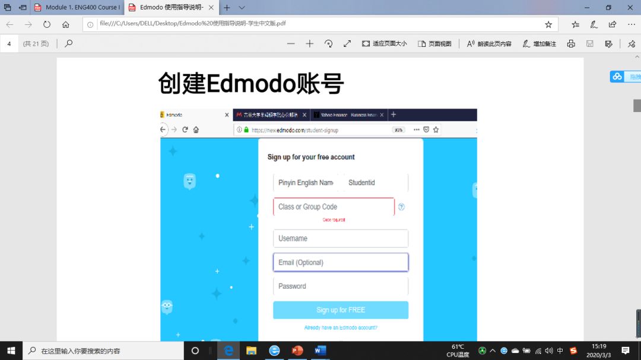This screenshot has width=641, height=360.
Task: Click the page number field showing 4
Action: 9,44
